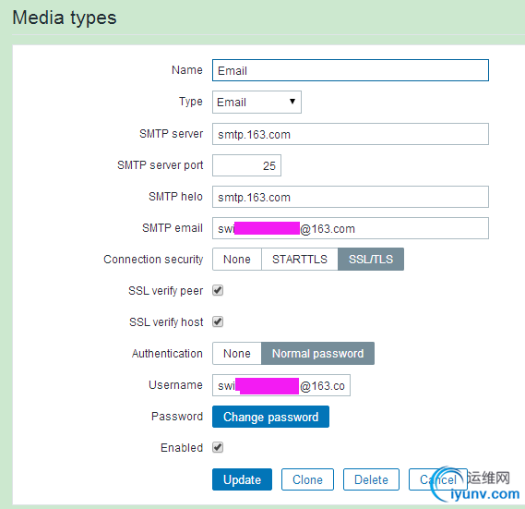Click the Change password button
525x509 pixels.
point(270,417)
